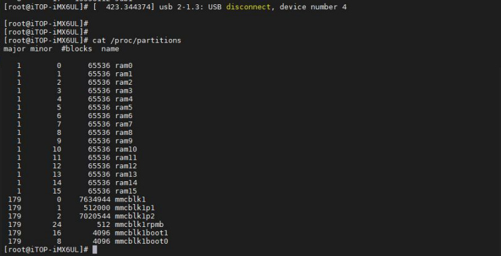Click 'device number 4' text in log

(x=313, y=7)
